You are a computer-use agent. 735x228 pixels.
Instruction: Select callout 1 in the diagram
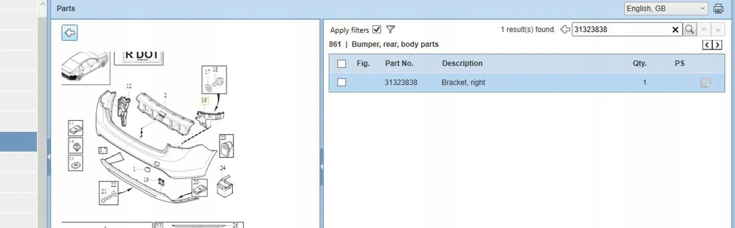[x=134, y=169]
